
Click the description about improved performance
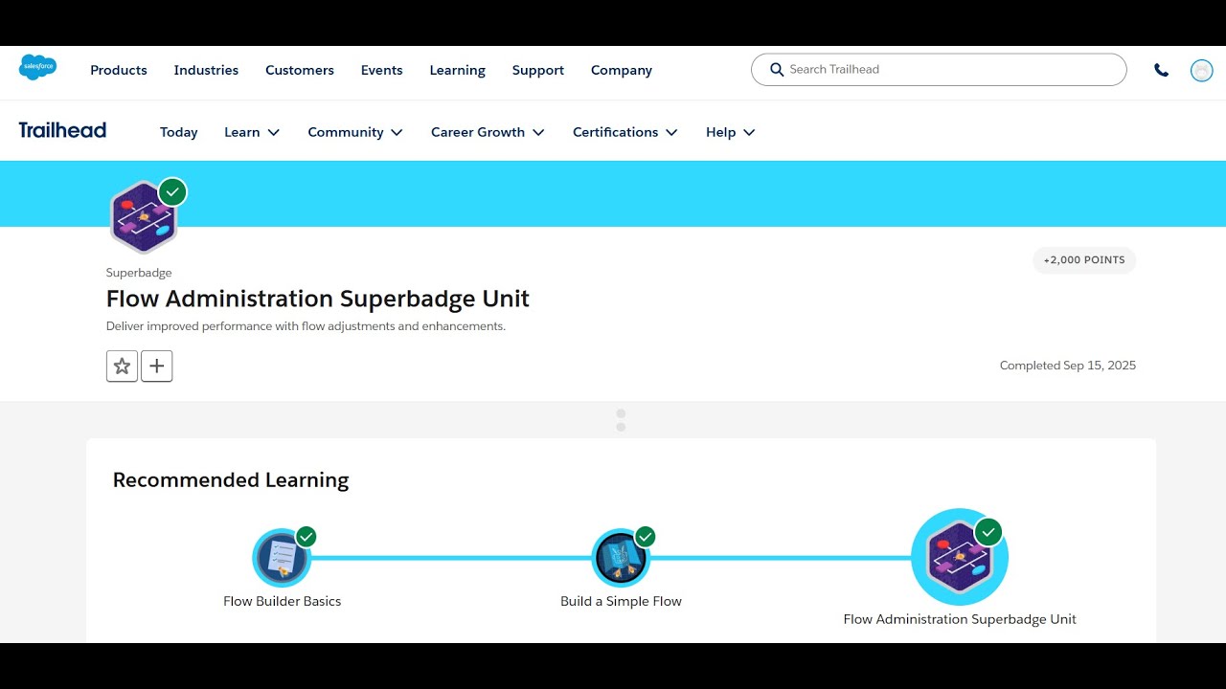(306, 326)
